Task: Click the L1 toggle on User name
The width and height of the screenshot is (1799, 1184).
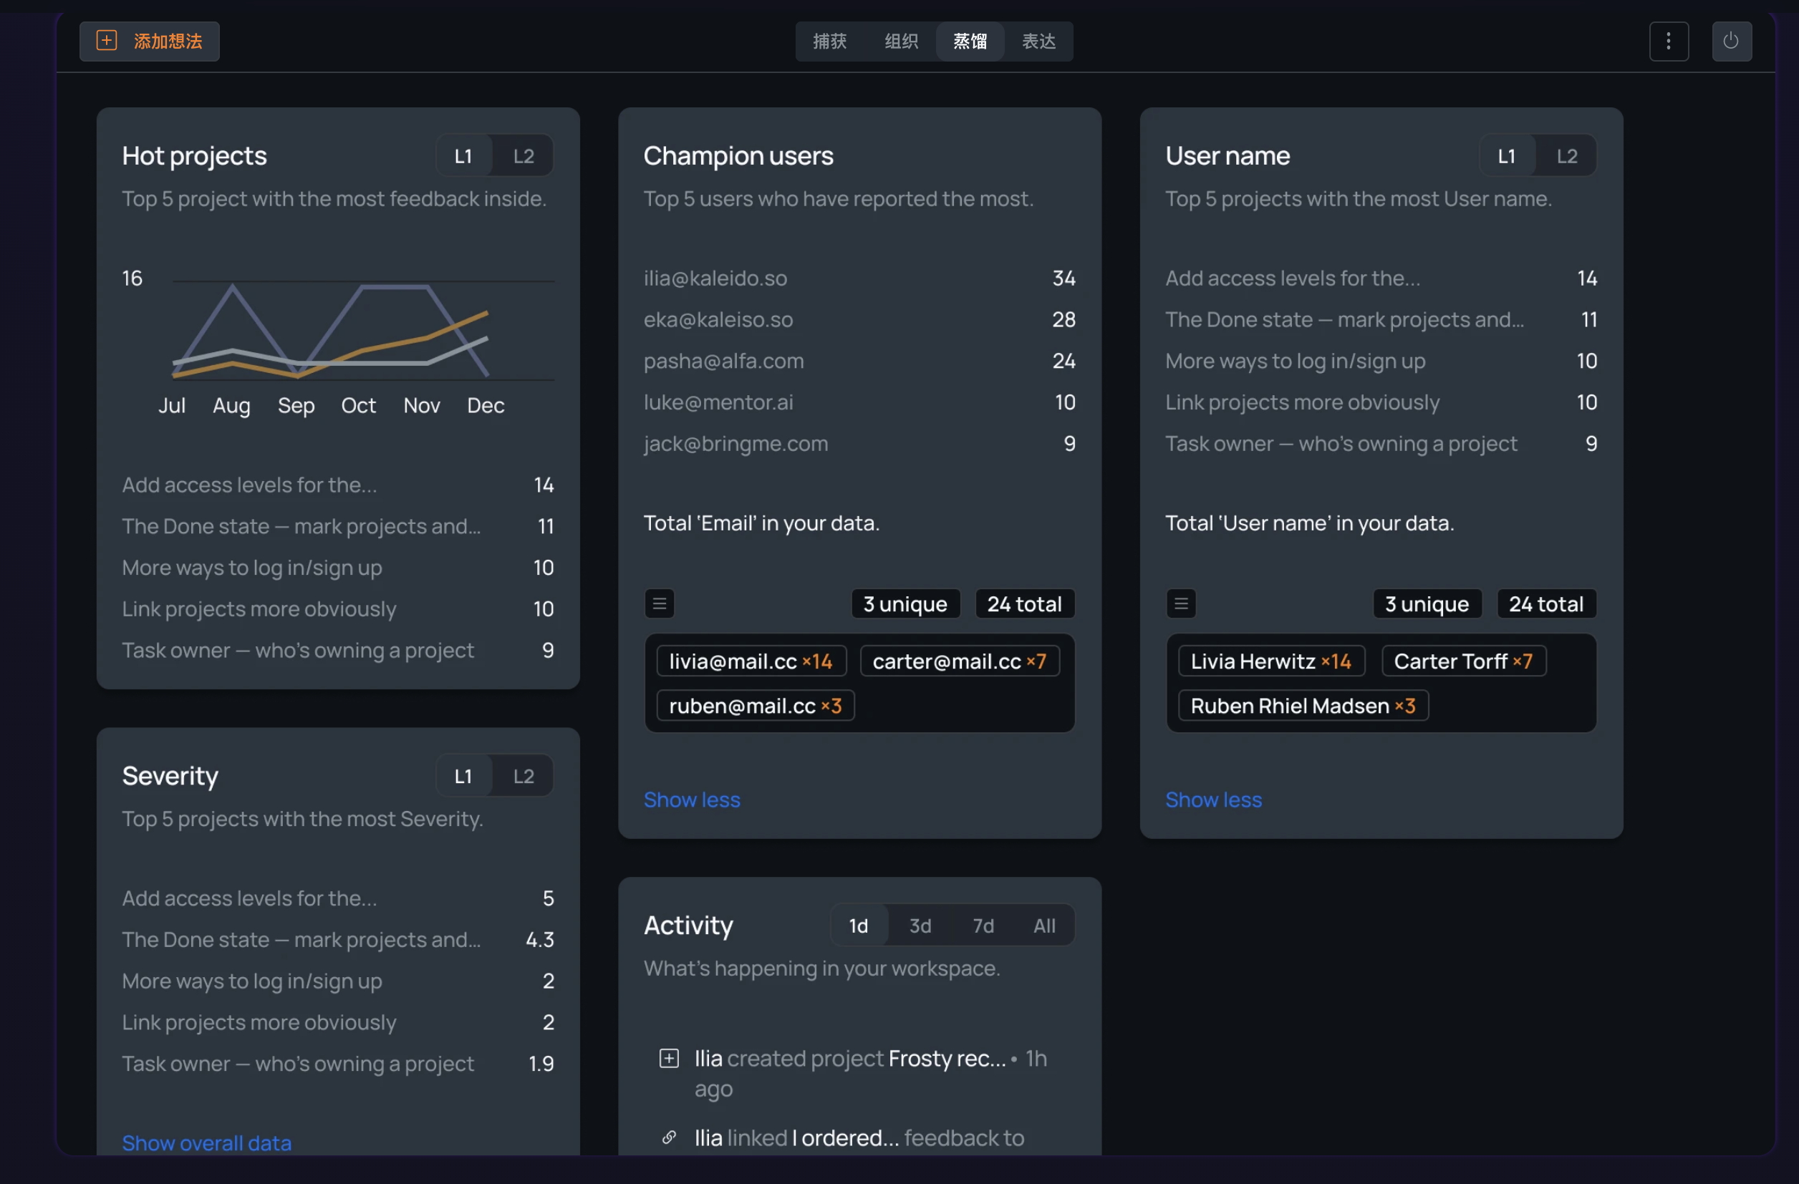Action: click(1505, 155)
